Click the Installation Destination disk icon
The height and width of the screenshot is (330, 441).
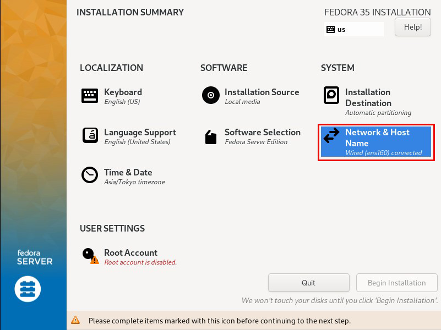(x=331, y=95)
